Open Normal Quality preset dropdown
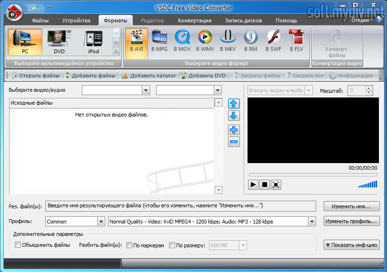This screenshot has width=387, height=272. [312, 222]
